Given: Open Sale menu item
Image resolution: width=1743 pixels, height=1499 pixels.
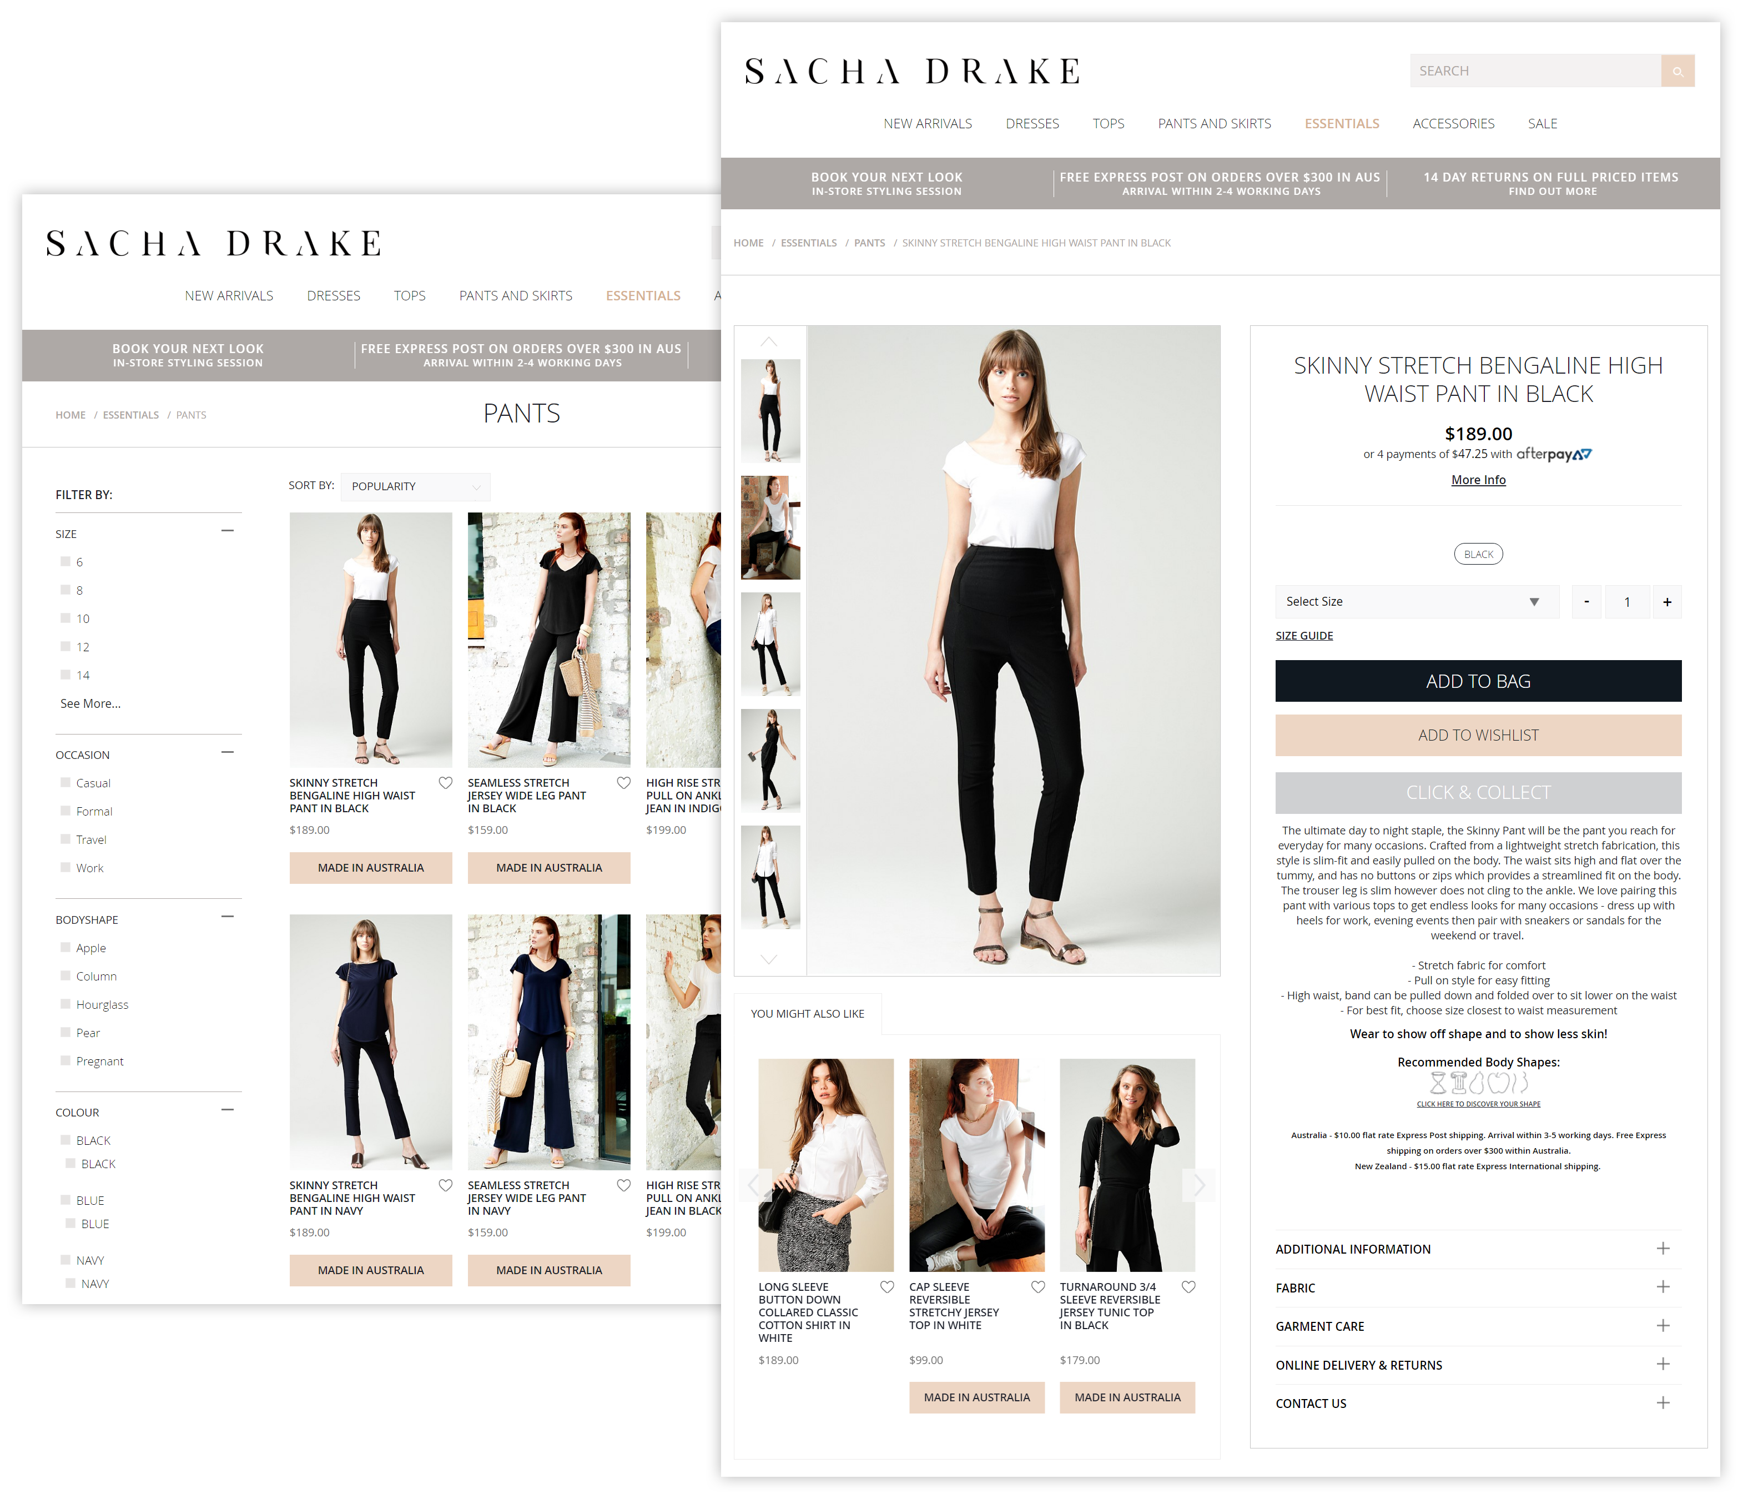Looking at the screenshot, I should click(1543, 124).
